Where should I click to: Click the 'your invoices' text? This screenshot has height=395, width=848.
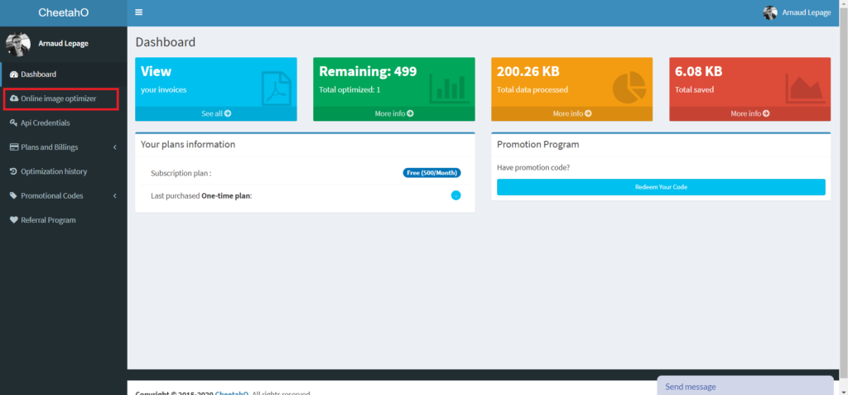point(163,89)
